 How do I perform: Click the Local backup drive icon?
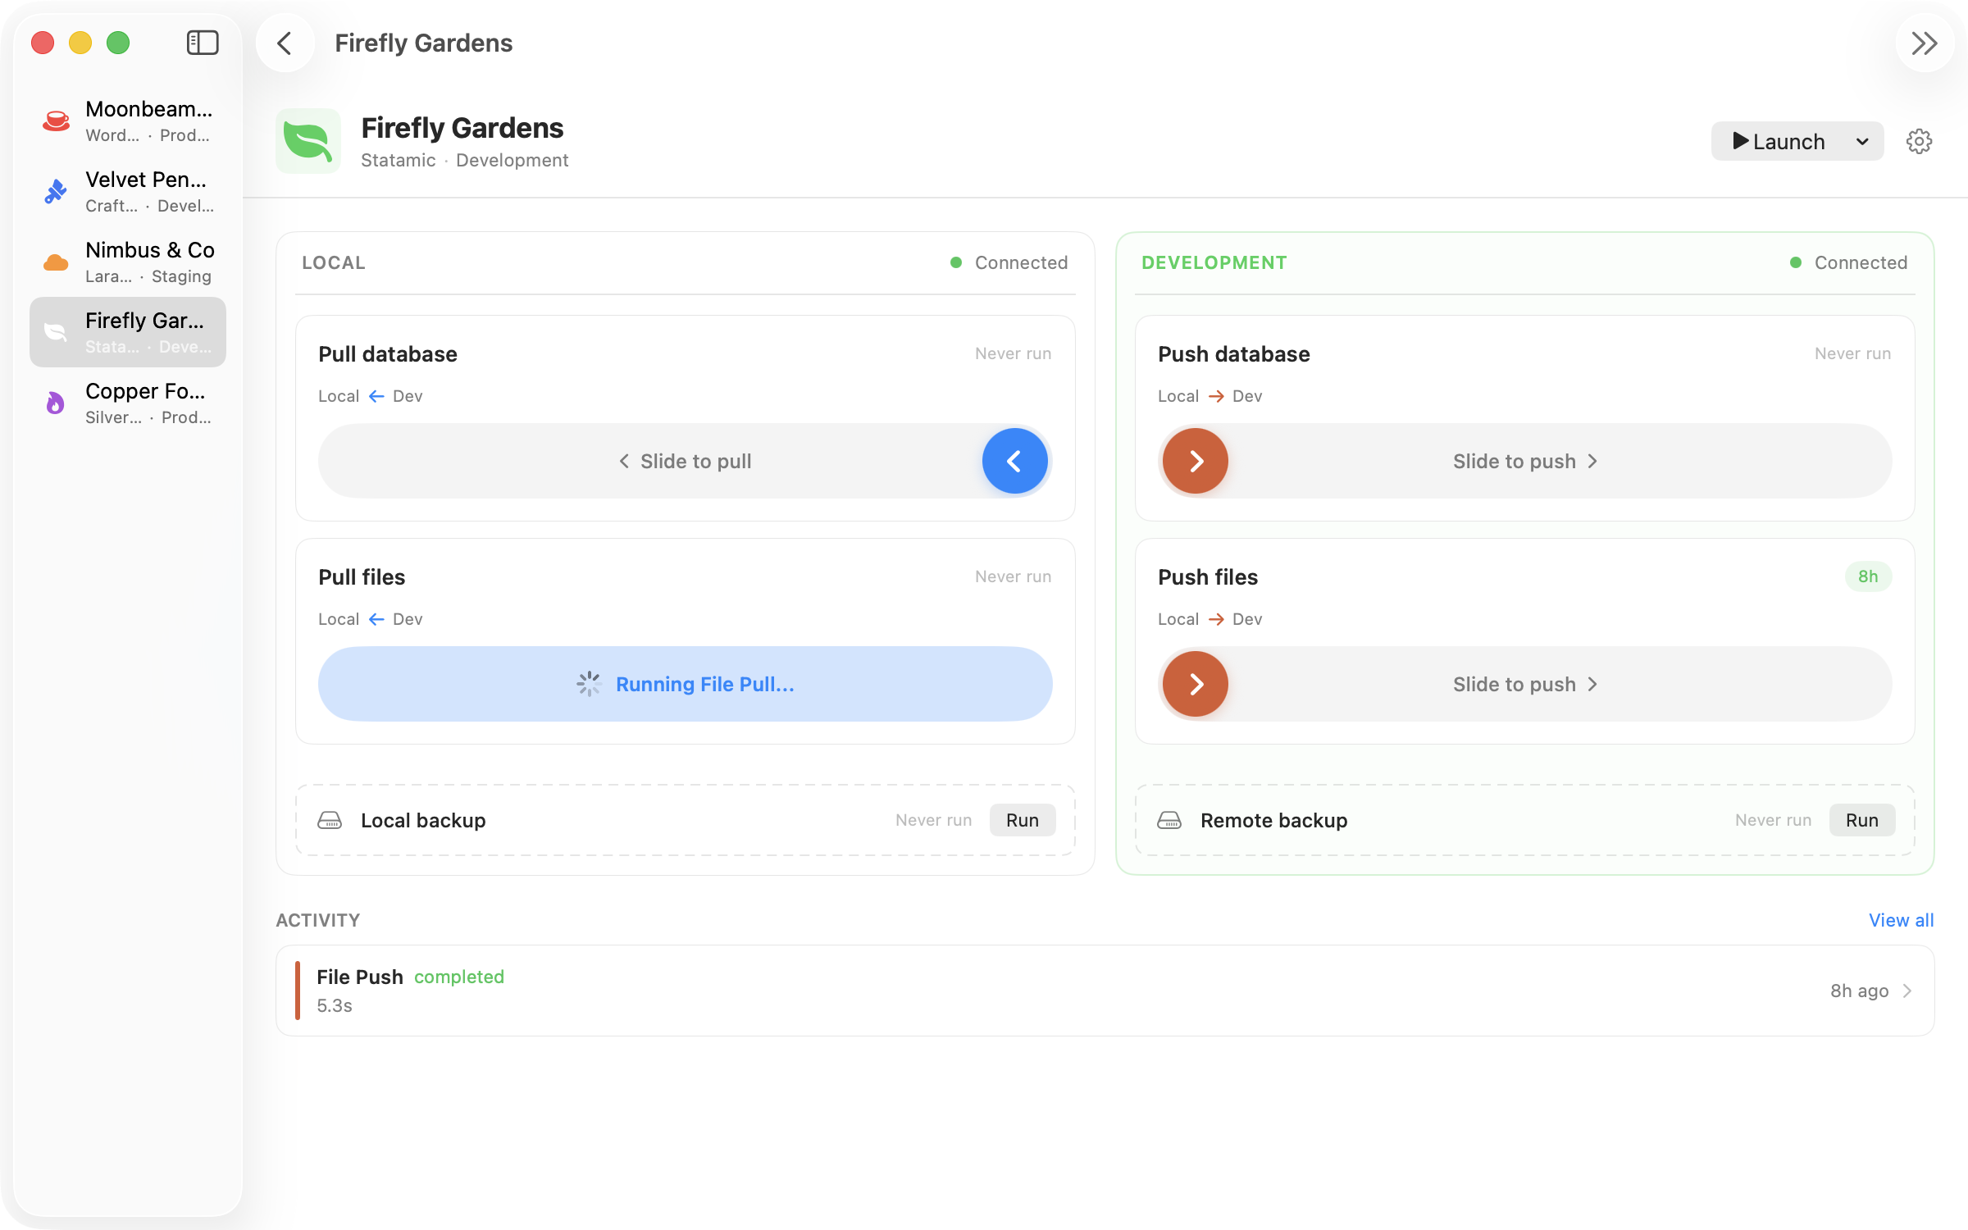[330, 820]
